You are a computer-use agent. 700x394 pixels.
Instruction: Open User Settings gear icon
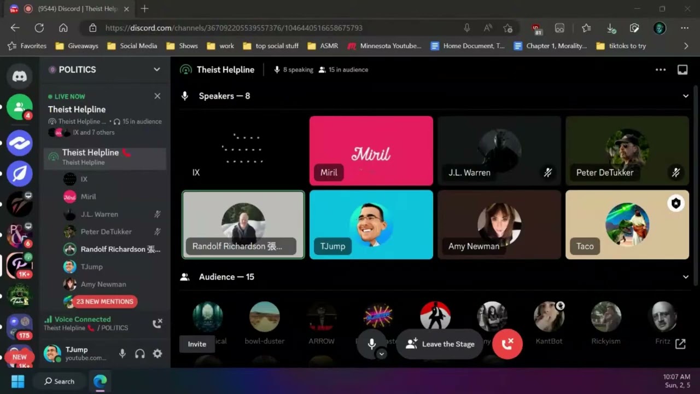tap(157, 354)
